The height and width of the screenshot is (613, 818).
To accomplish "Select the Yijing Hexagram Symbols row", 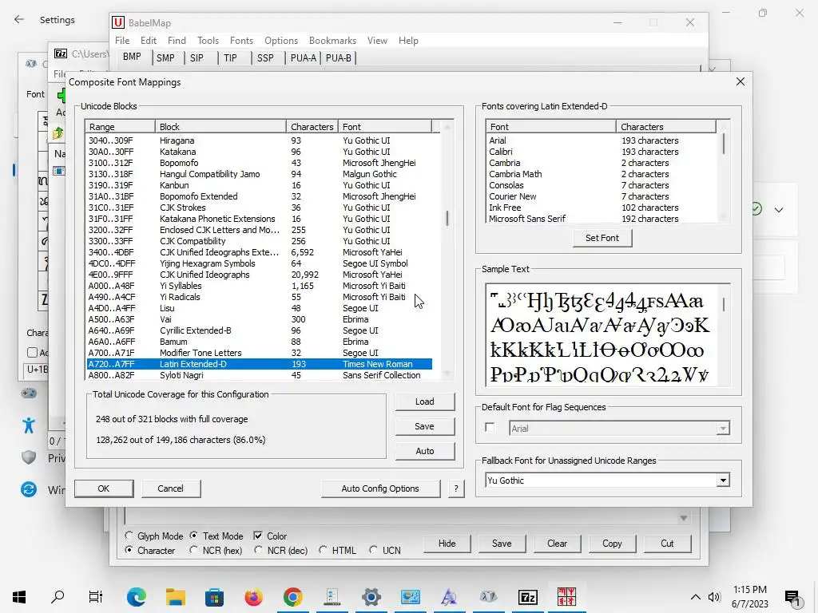I will 260,263.
